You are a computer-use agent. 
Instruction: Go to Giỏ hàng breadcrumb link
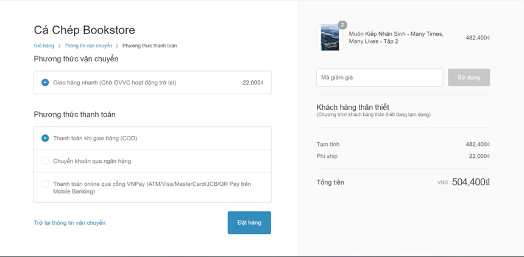pos(44,46)
